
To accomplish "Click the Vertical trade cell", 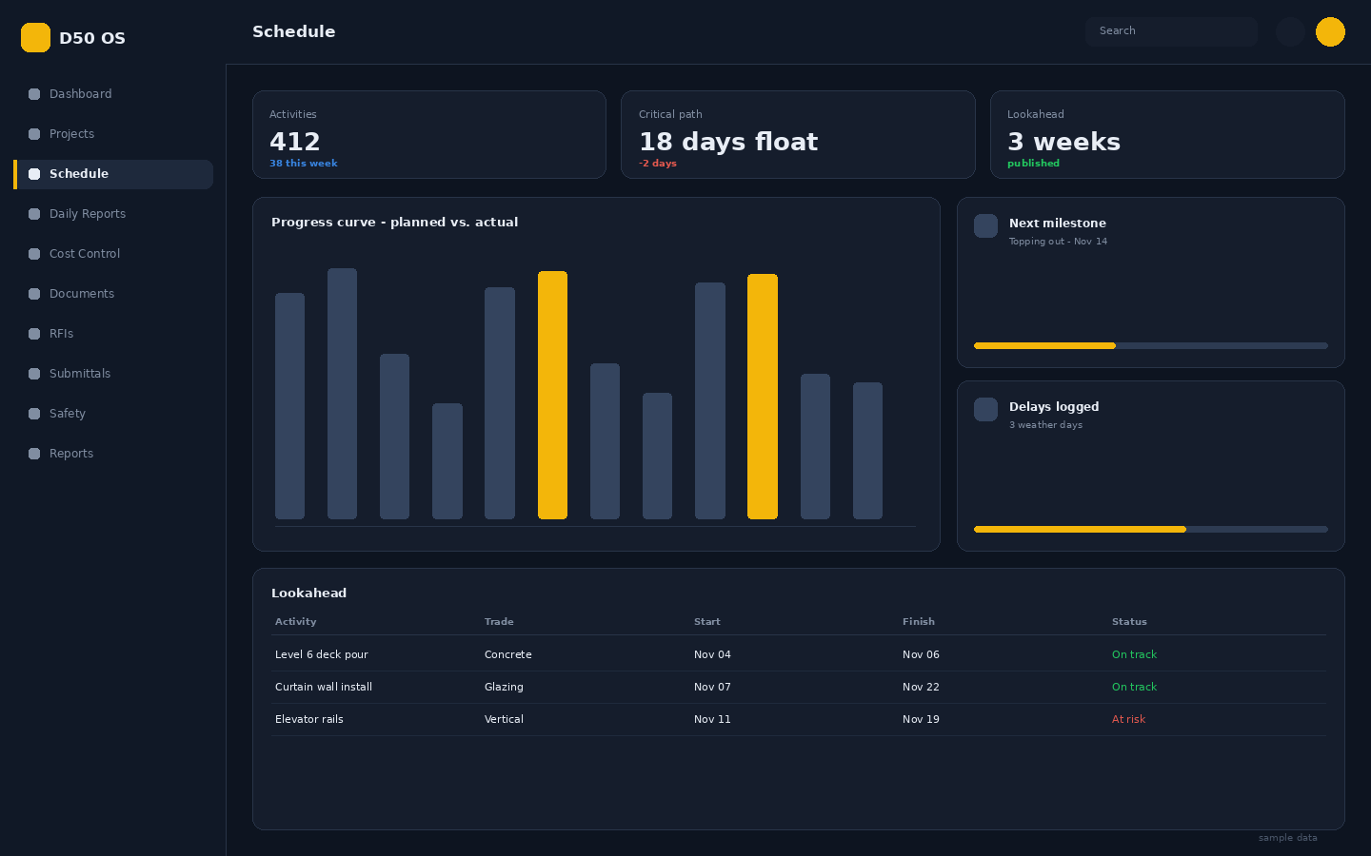I will coord(504,719).
